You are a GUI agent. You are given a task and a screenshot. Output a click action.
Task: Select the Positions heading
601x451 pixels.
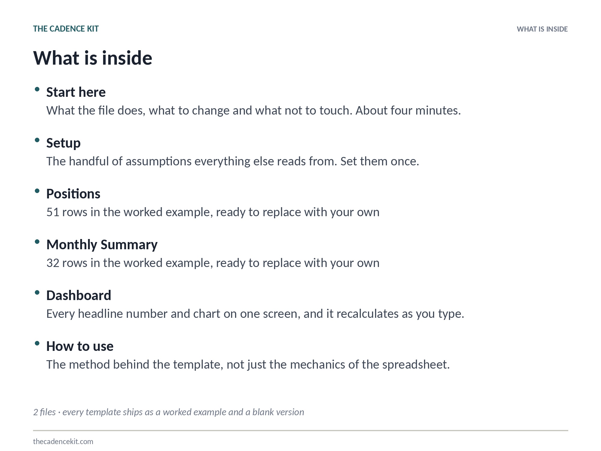73,194
